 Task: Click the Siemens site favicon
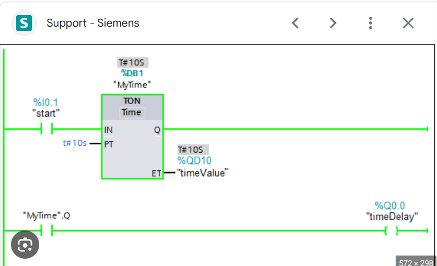tap(24, 23)
